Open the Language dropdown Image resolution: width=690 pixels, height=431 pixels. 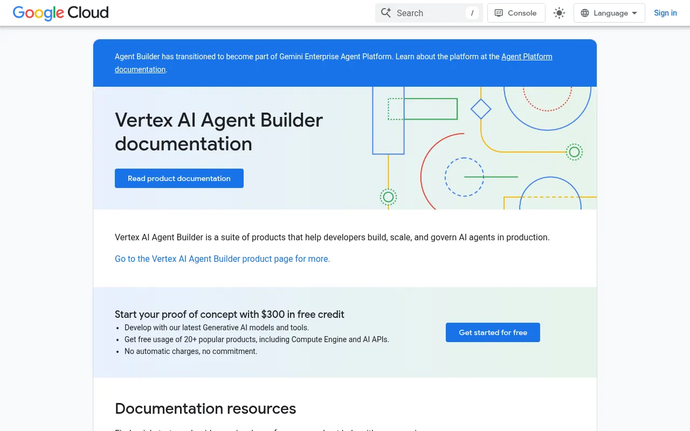[609, 13]
